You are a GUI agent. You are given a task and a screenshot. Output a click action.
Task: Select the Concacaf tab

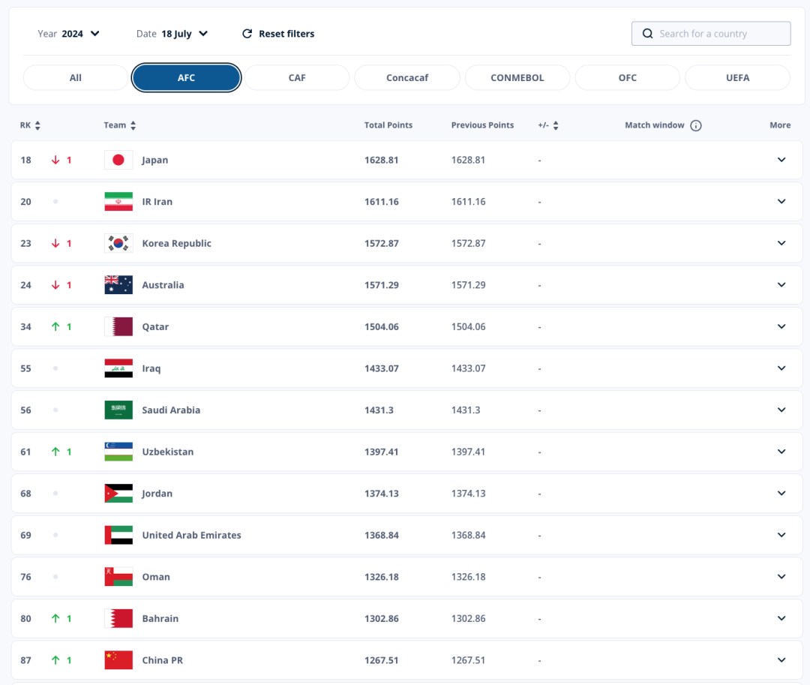click(407, 77)
